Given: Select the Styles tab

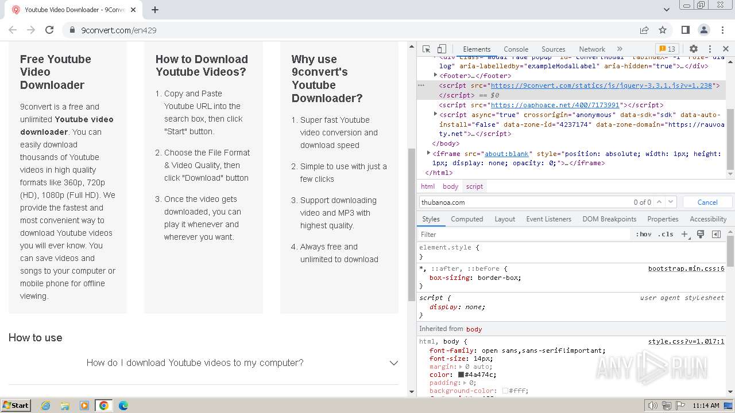Looking at the screenshot, I should [431, 219].
